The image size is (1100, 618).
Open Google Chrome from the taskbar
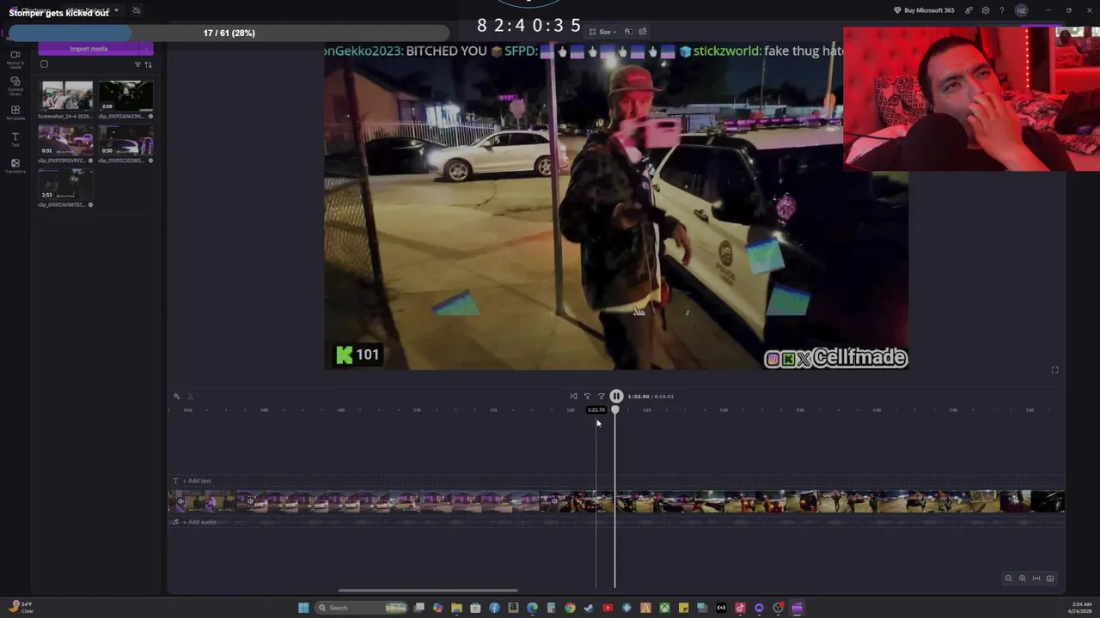[570, 608]
